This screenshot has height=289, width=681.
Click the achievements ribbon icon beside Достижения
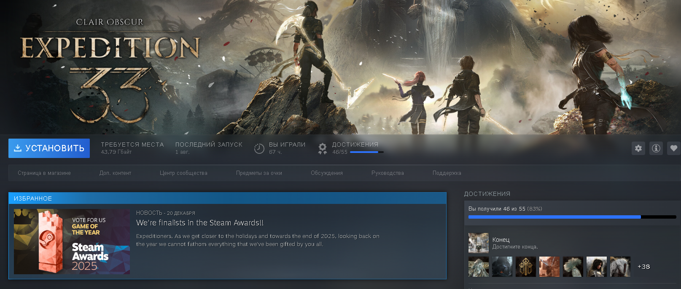[x=323, y=149]
